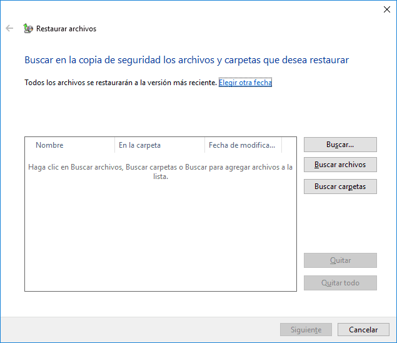
Task: Click the blank header area right of Fecha
Action: click(289, 145)
